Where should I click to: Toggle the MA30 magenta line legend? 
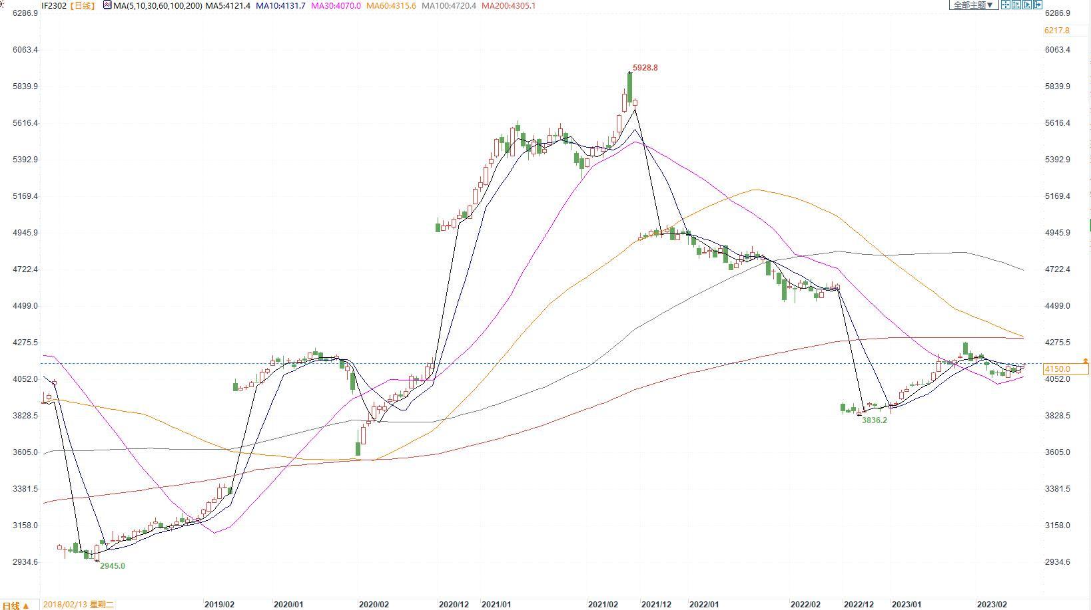(x=336, y=6)
